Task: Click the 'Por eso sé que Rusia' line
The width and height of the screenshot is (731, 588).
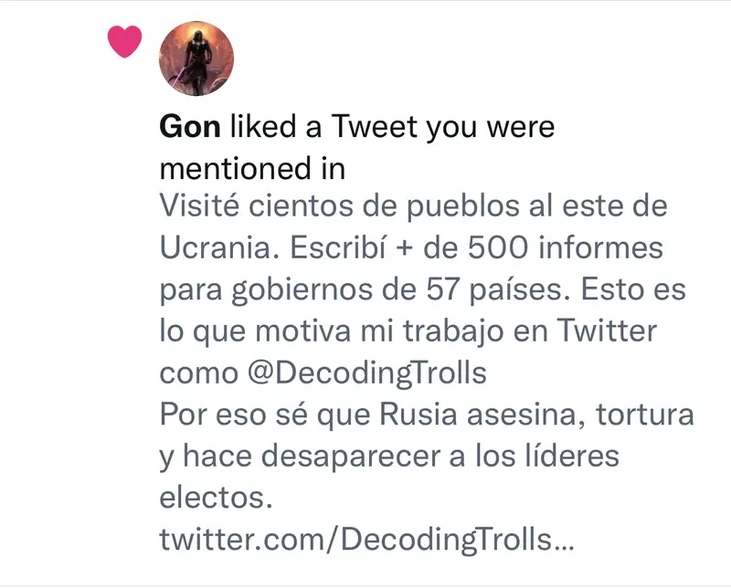Action: point(308,415)
